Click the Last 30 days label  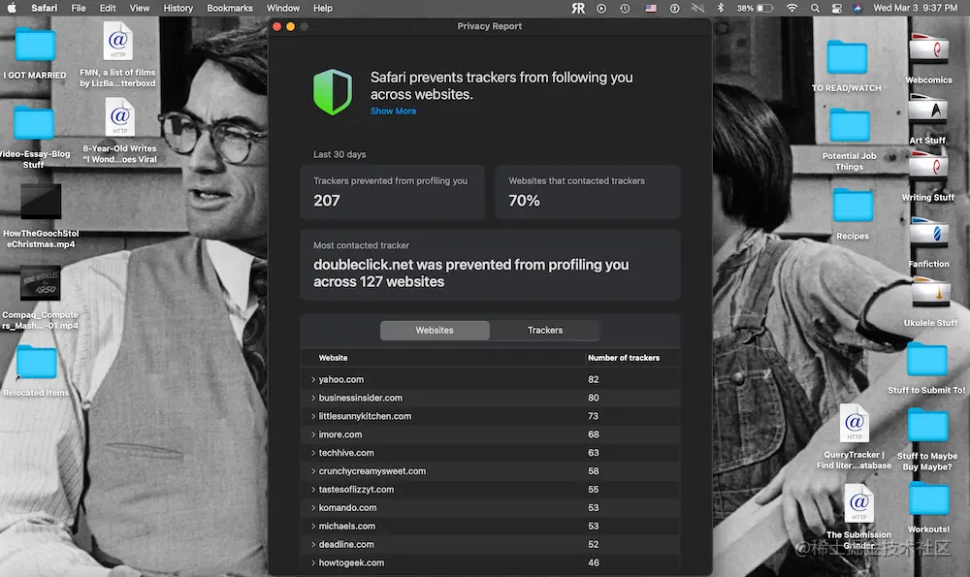pyautogui.click(x=339, y=154)
